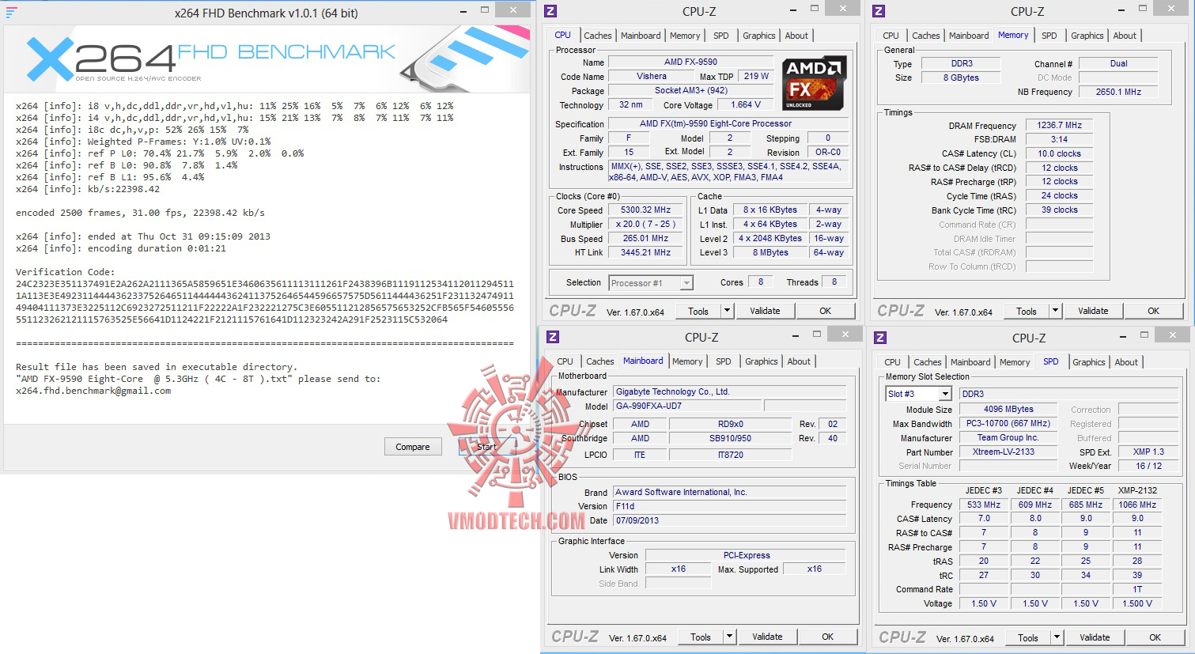
Task: Click Validate in the CPU-Z SPD tab window
Action: pos(1095,637)
